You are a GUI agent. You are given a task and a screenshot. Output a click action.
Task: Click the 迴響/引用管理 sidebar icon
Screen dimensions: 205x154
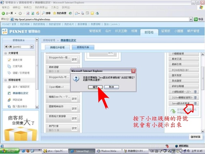(x=9, y=73)
